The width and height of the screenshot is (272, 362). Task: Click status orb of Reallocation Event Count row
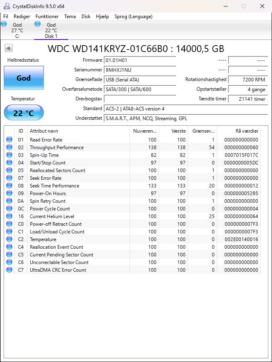(x=9, y=247)
